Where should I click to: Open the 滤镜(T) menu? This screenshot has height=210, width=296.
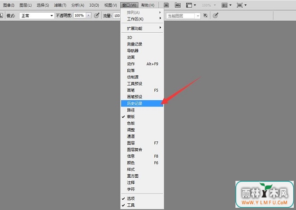60,5
